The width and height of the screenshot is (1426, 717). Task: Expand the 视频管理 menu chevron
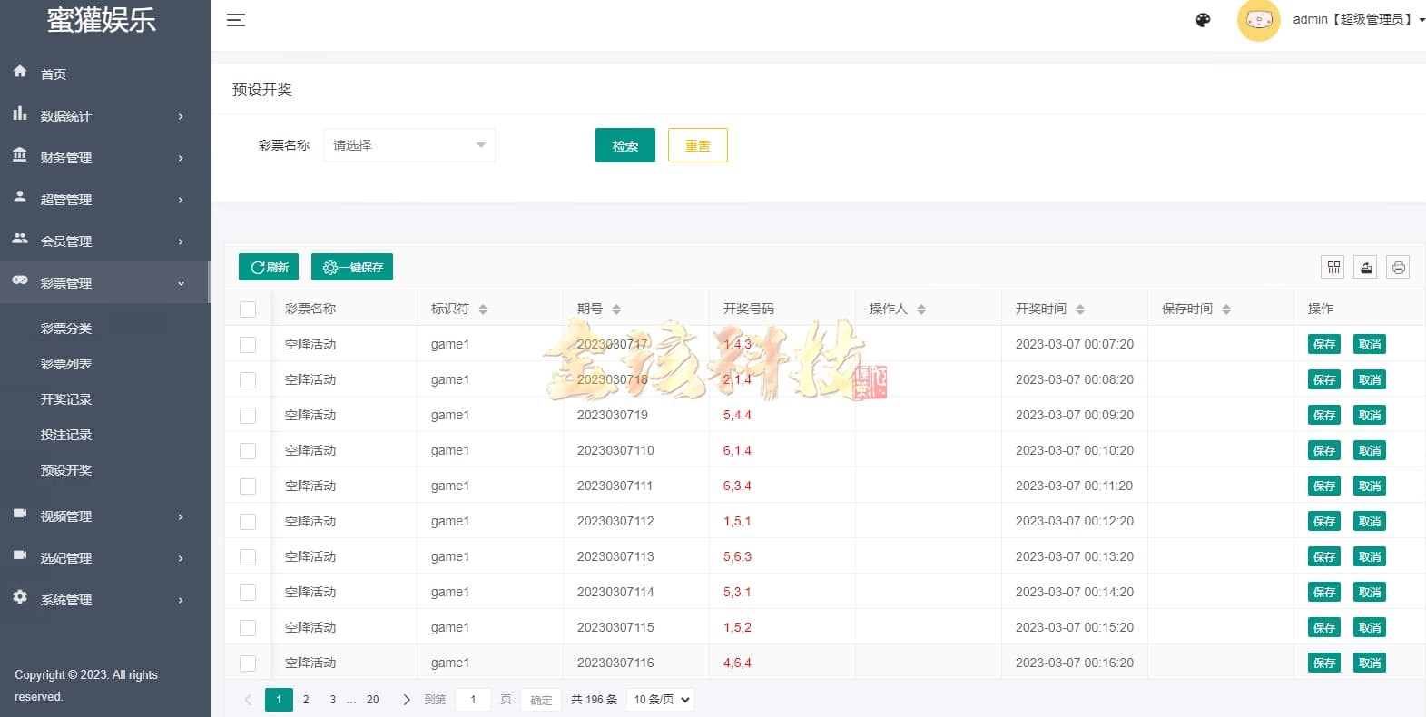tap(181, 516)
